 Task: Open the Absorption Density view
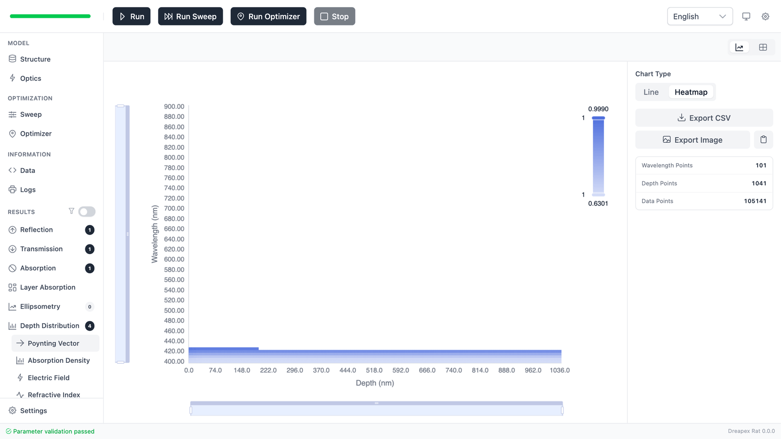point(58,360)
